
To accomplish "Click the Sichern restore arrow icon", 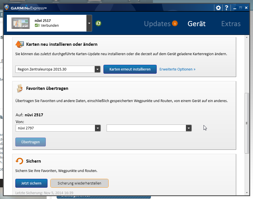I will pos(19,161).
